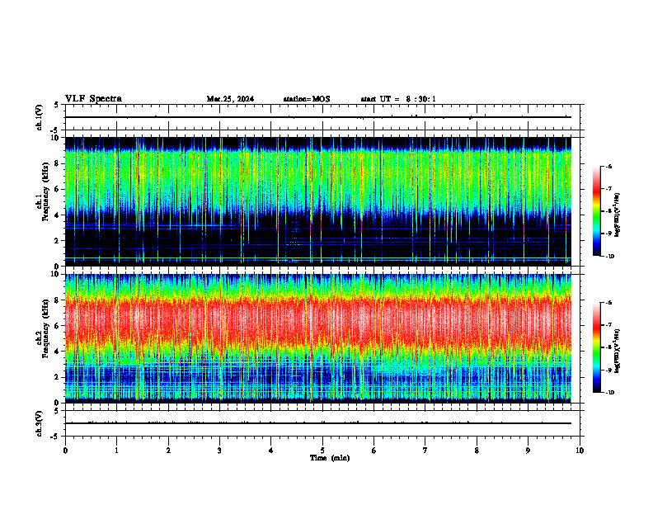Click time axis tick label "0"
This screenshot has width=653, height=505.
(x=65, y=451)
